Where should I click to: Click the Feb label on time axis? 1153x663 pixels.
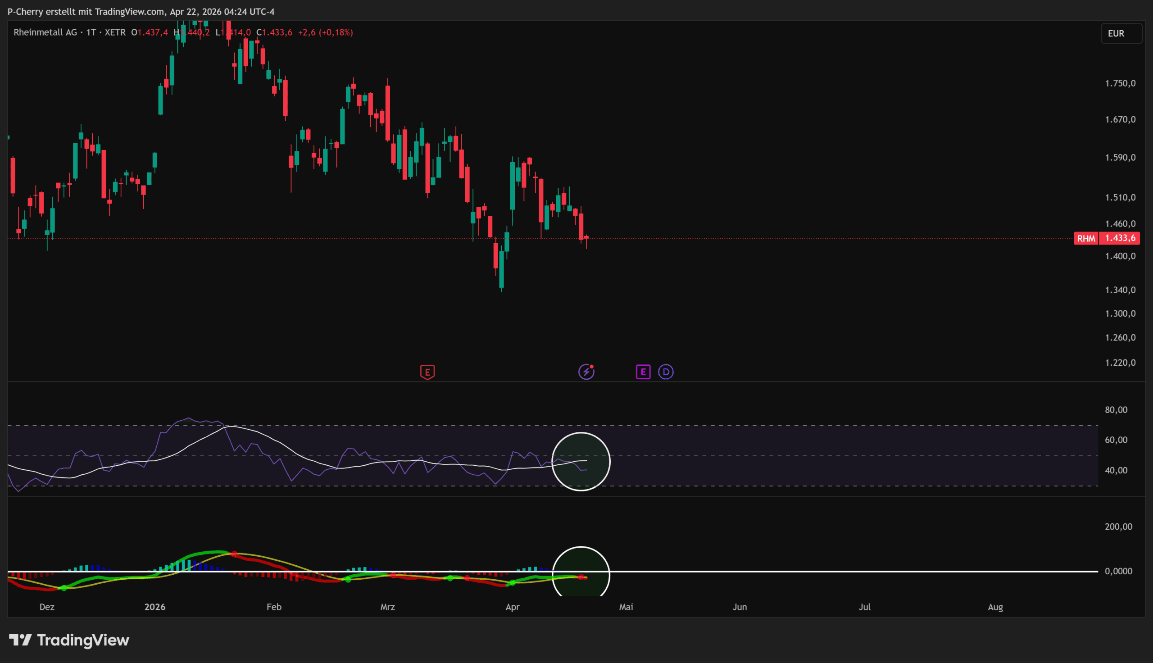[273, 607]
